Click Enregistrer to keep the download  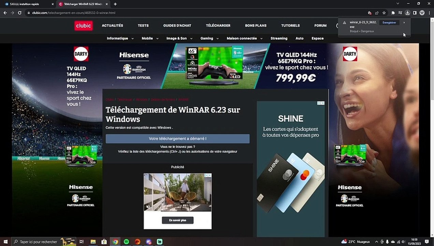[x=389, y=23]
